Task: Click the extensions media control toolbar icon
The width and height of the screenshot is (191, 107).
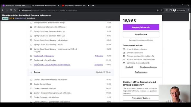Action: tap(167, 10)
